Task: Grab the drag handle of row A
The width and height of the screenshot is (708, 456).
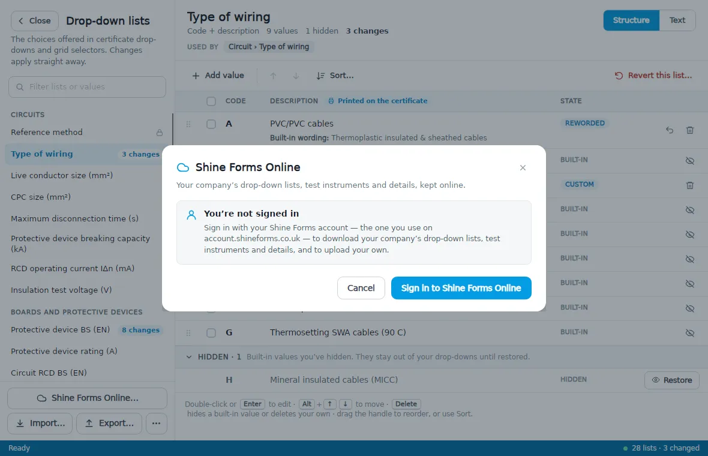Action: point(188,124)
